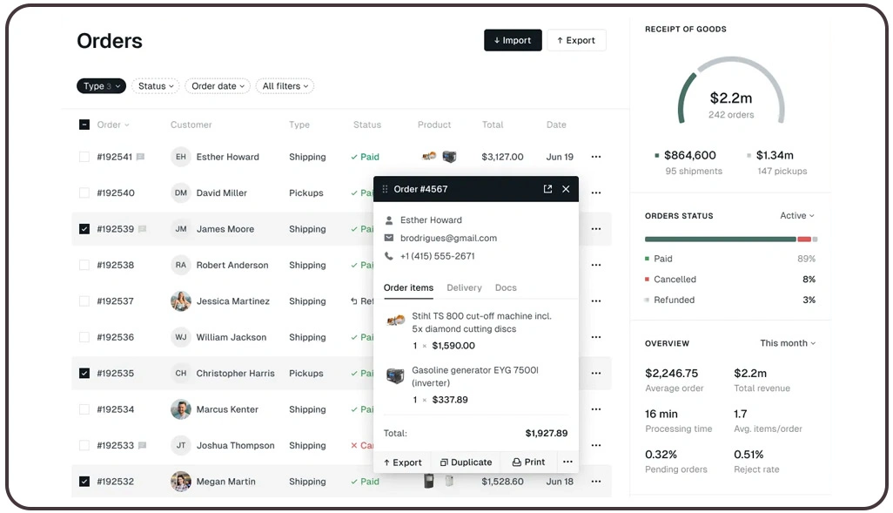Uncheck order #192539
The image size is (893, 513).
click(84, 229)
